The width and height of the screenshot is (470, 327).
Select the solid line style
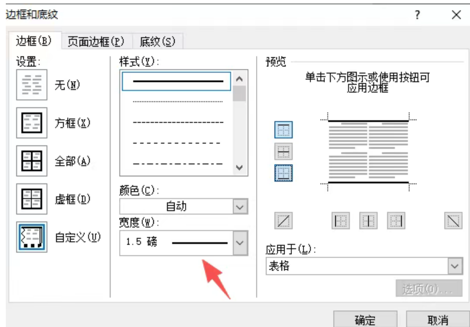[176, 81]
